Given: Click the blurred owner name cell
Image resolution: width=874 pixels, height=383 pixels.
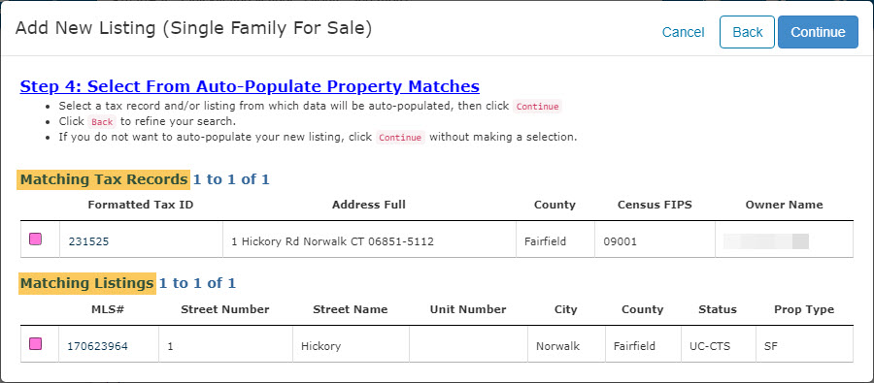Looking at the screenshot, I should click(784, 241).
